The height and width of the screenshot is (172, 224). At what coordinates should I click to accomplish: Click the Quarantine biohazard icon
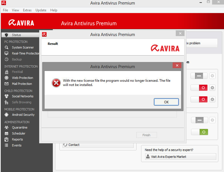pyautogui.click(x=7, y=127)
